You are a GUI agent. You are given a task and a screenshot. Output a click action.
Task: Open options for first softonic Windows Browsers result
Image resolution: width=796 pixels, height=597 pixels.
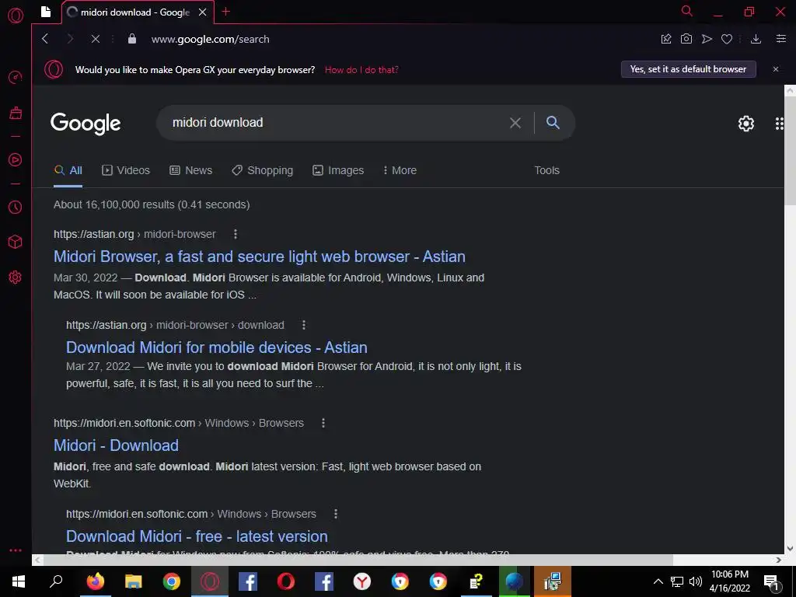click(x=323, y=423)
